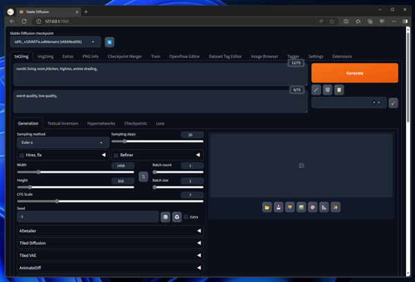Click the orange Generate button

(355, 73)
